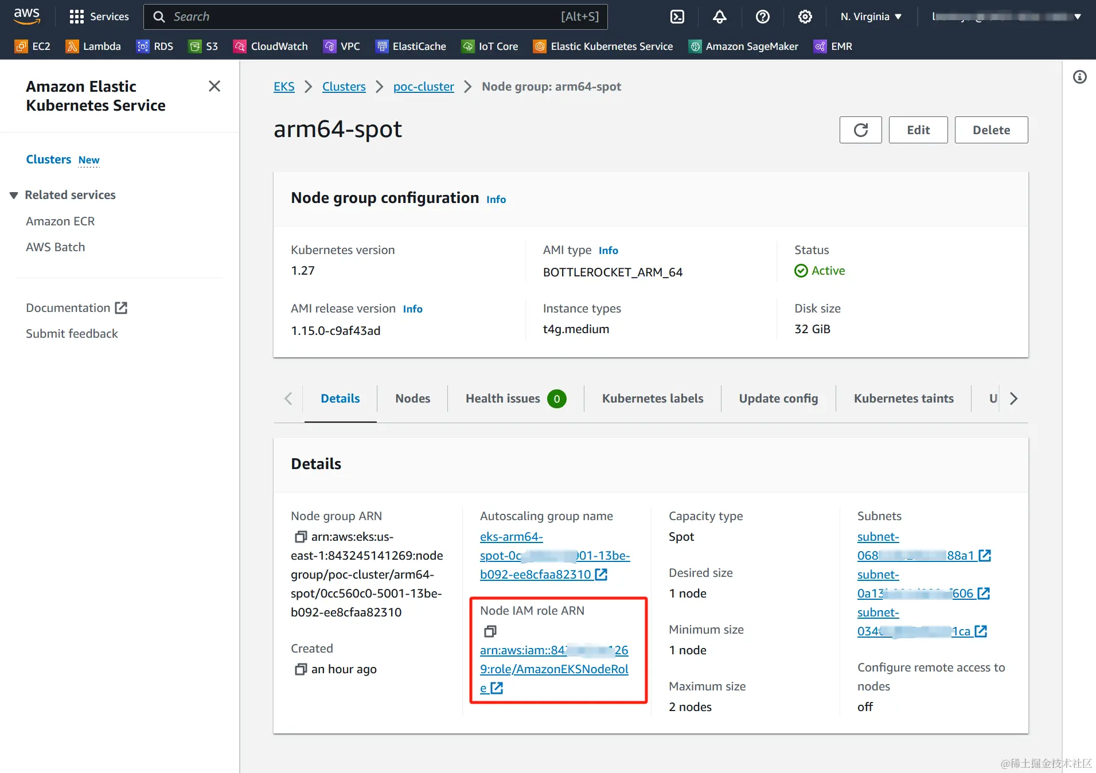Copy the Node IAM role ARN
1096x773 pixels.
[x=490, y=631]
